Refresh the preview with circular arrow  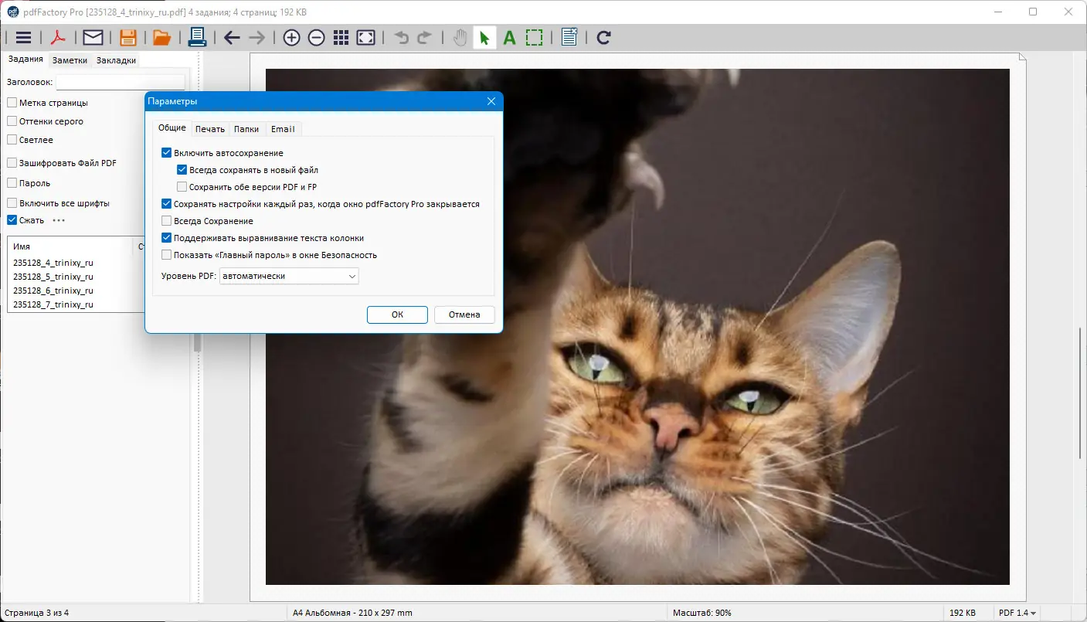(604, 37)
